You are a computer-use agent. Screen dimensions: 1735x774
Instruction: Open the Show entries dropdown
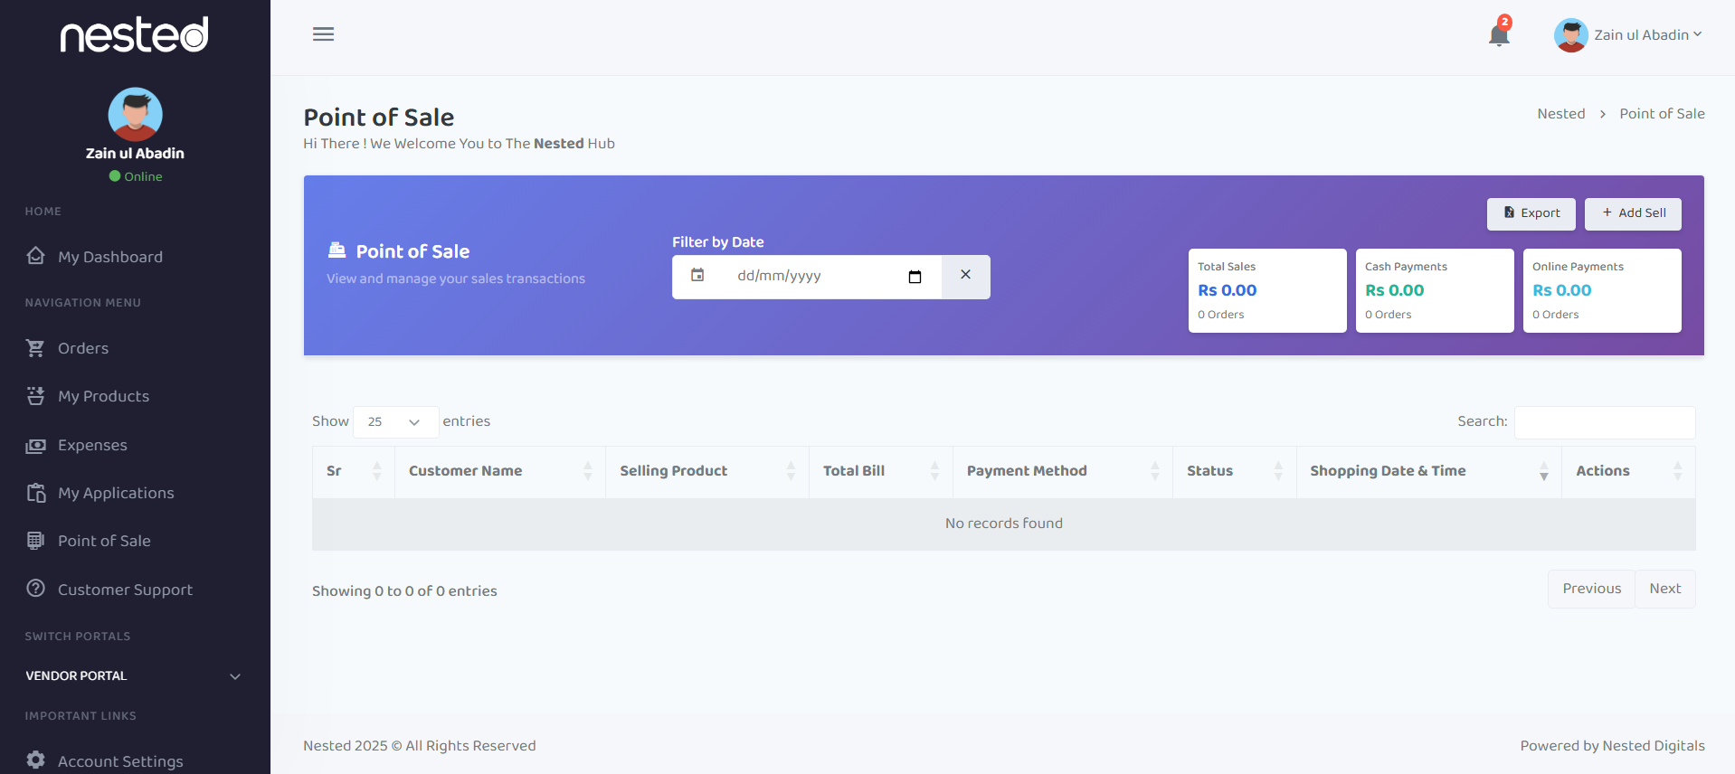395,422
